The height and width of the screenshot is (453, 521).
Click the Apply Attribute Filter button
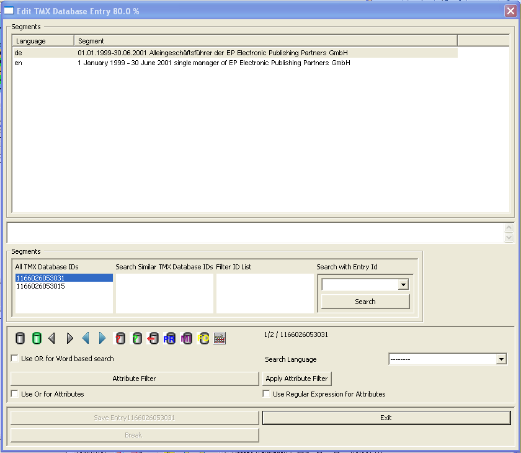coord(296,379)
